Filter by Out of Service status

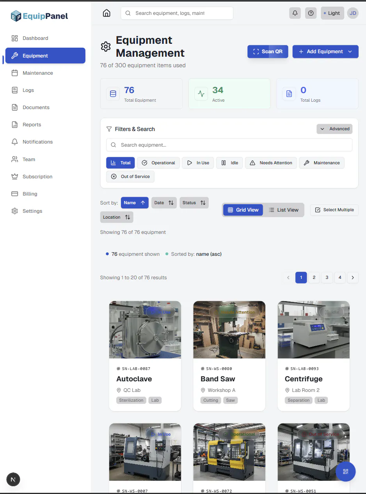coord(130,176)
